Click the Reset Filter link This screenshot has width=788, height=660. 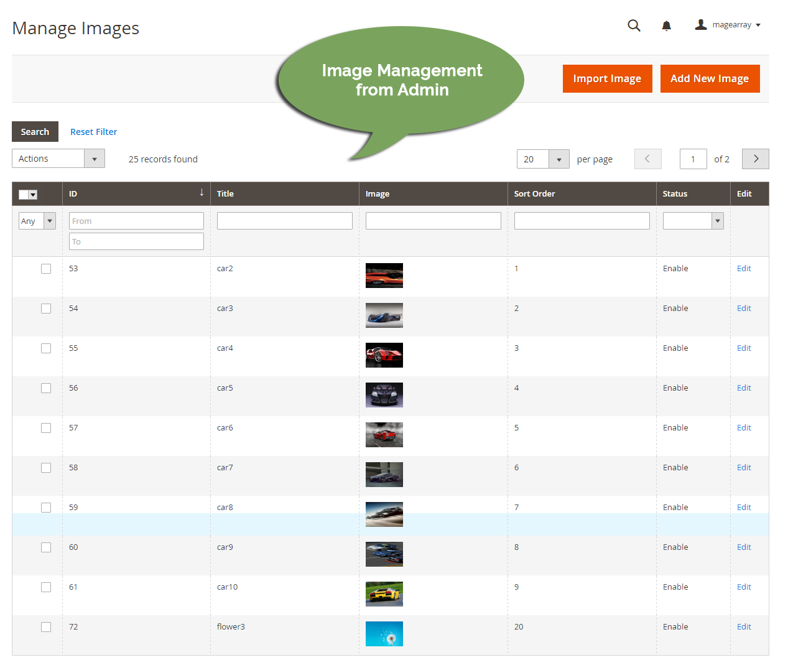(x=93, y=131)
